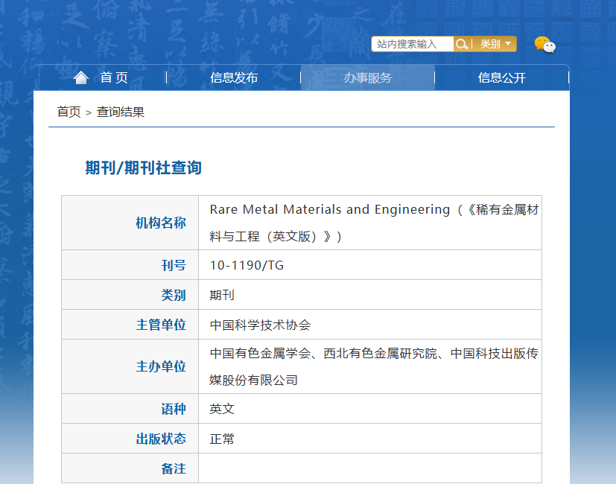
Task: Click the 查询结果 breadcrumb text
Action: [121, 112]
